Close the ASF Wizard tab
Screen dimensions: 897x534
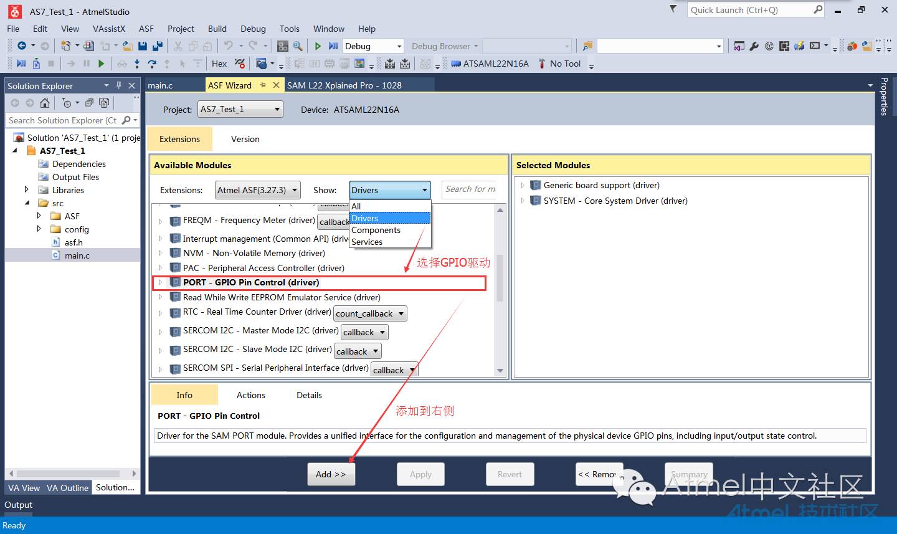click(x=277, y=85)
